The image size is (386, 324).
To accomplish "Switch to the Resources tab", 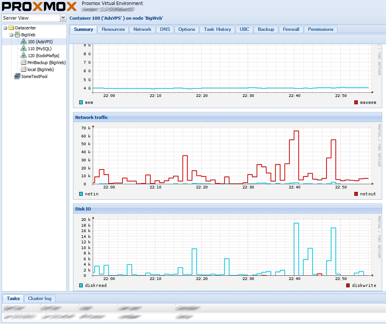I will [x=113, y=29].
